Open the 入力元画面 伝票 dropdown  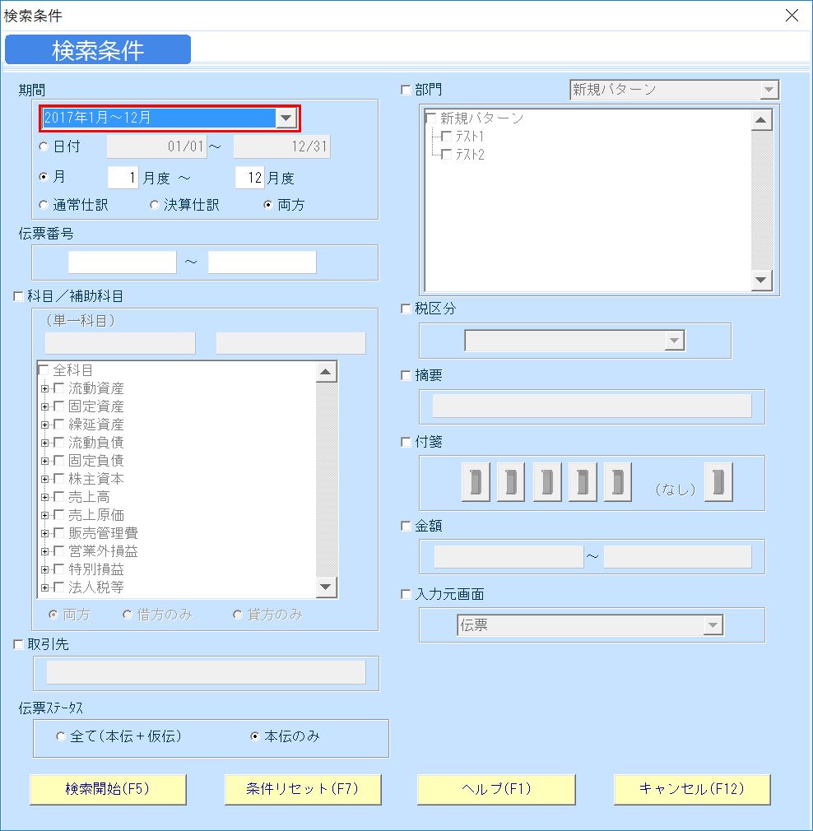(714, 625)
